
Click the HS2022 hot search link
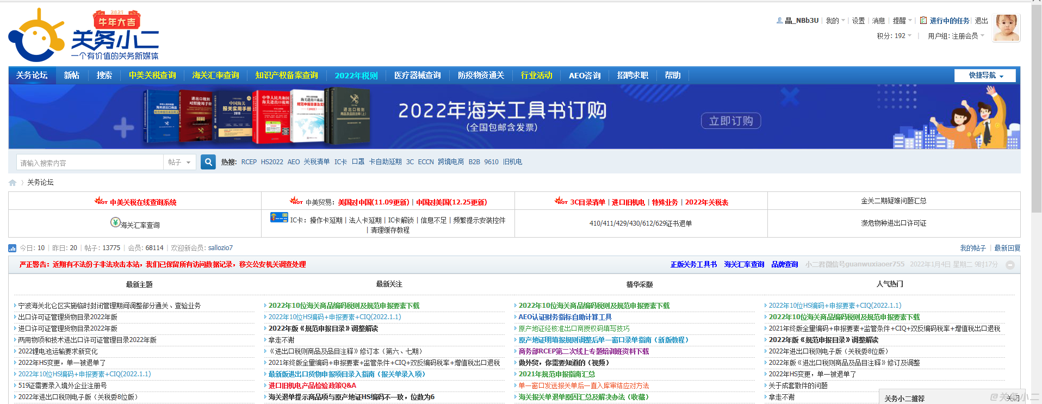tap(272, 162)
